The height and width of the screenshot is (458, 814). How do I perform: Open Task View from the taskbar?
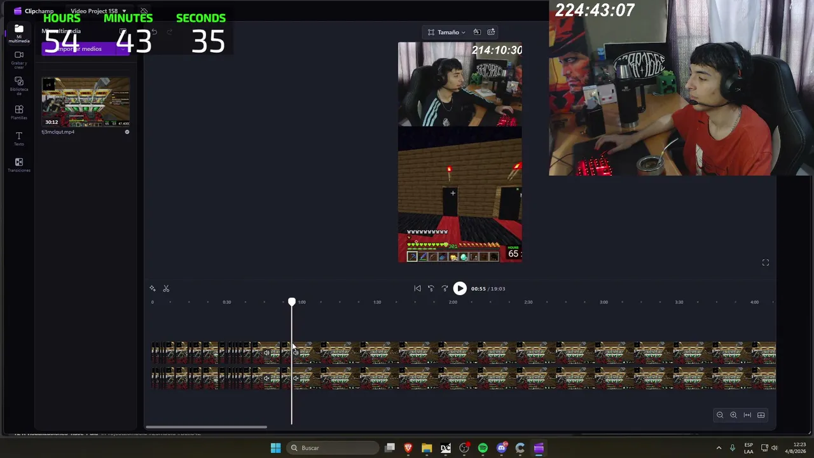390,448
